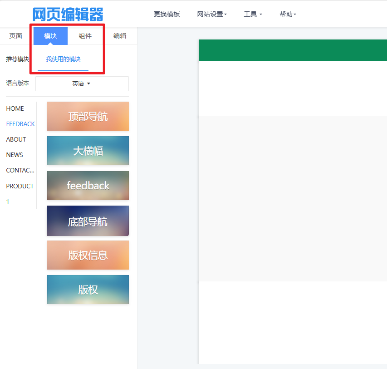The image size is (387, 369).
Task: Select HOME in the page list
Action: pos(15,108)
